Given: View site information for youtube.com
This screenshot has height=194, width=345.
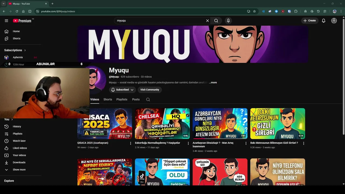Looking at the screenshot, I should 37,11.
